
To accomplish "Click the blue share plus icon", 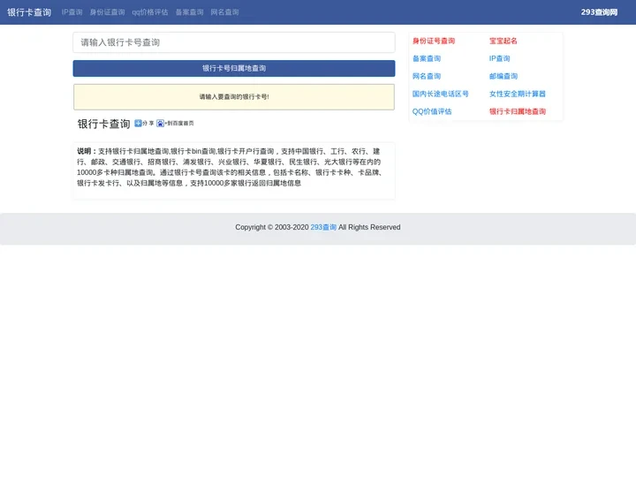I will (x=138, y=123).
